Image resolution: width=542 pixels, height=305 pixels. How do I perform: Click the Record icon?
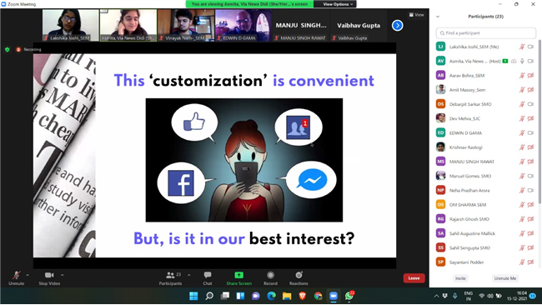(x=271, y=275)
